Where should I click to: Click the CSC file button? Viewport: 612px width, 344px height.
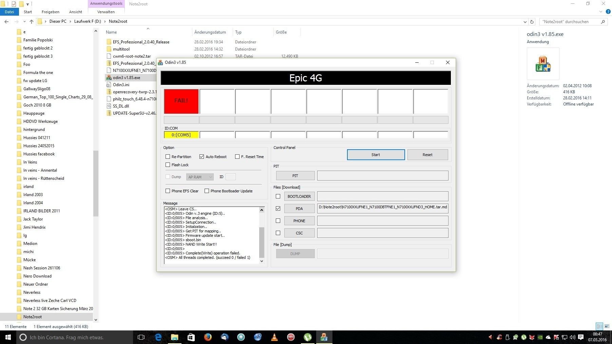tap(299, 233)
